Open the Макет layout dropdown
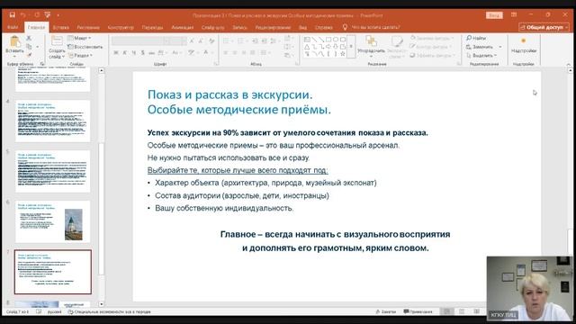 [x=79, y=38]
